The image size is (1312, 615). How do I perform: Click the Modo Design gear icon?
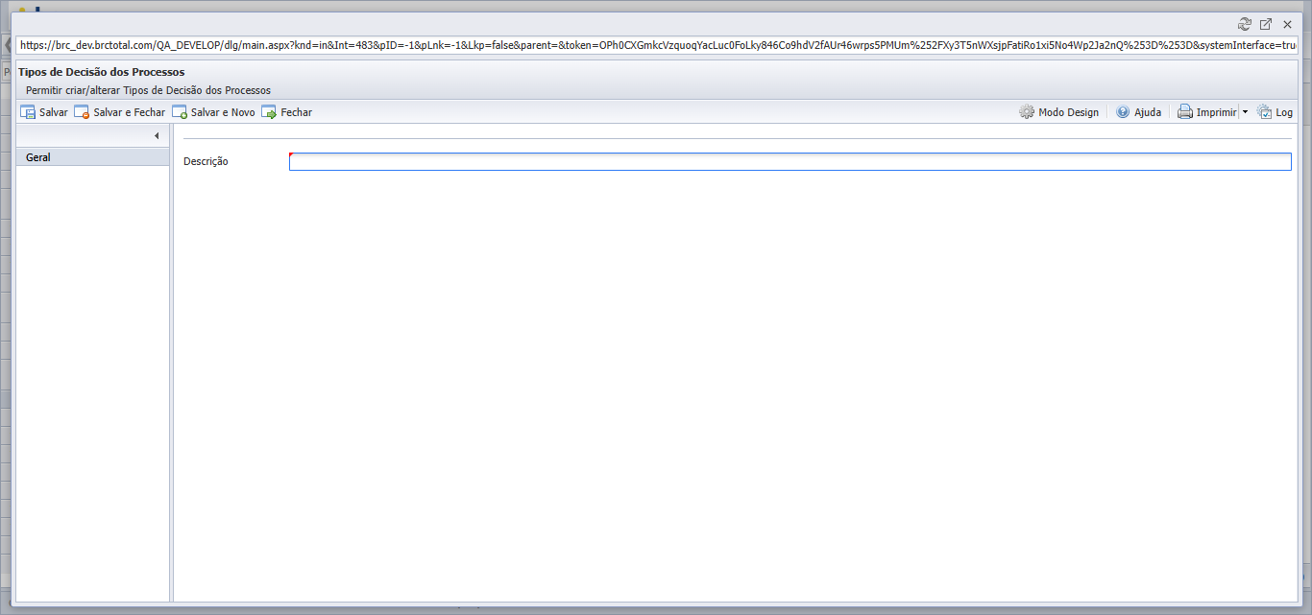coord(1027,112)
